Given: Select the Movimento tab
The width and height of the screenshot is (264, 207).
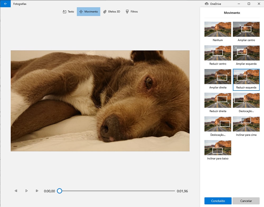Looking at the screenshot, I should [x=88, y=12].
